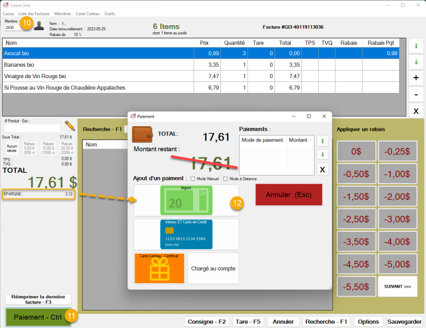The width and height of the screenshot is (426, 328).
Task: Pay with Interac ET Carte de Crédit card
Action: (186, 235)
